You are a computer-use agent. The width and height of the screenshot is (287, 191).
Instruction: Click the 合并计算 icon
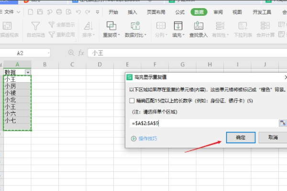265,26
